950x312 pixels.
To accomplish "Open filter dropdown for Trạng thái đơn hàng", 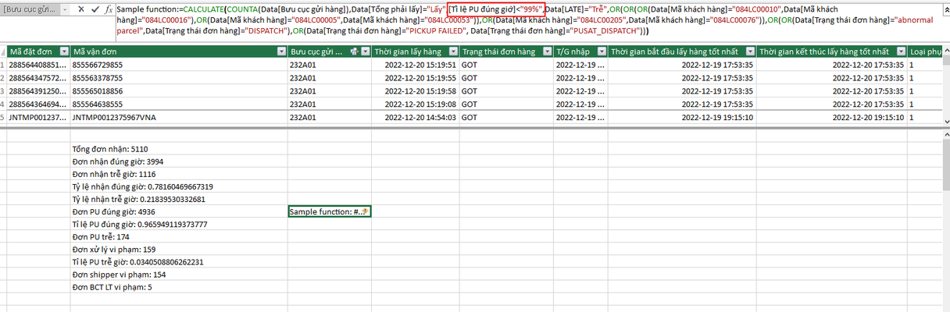I will pyautogui.click(x=546, y=51).
